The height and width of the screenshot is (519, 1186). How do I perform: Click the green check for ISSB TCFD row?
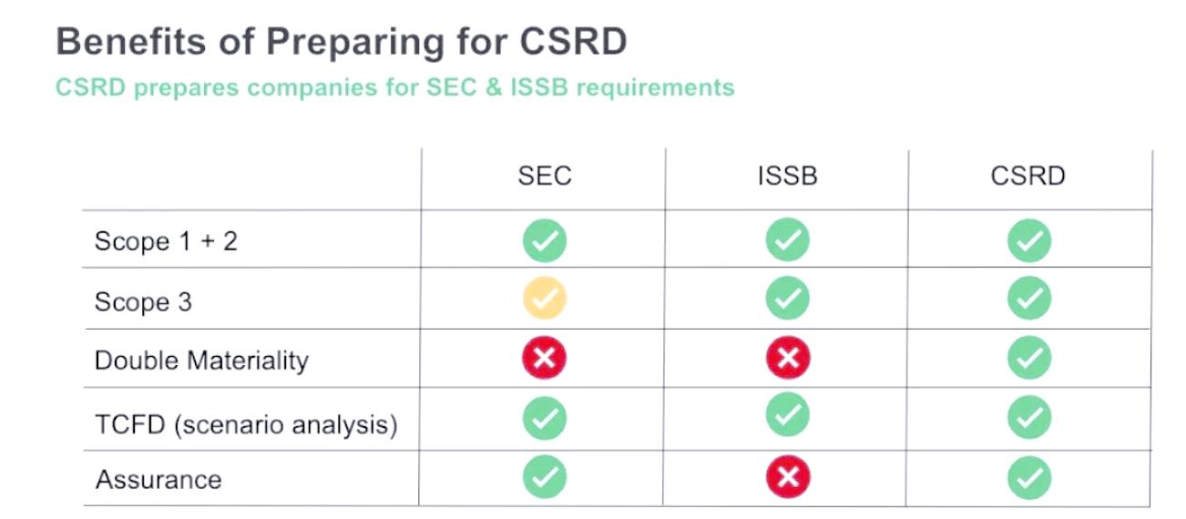tap(788, 416)
